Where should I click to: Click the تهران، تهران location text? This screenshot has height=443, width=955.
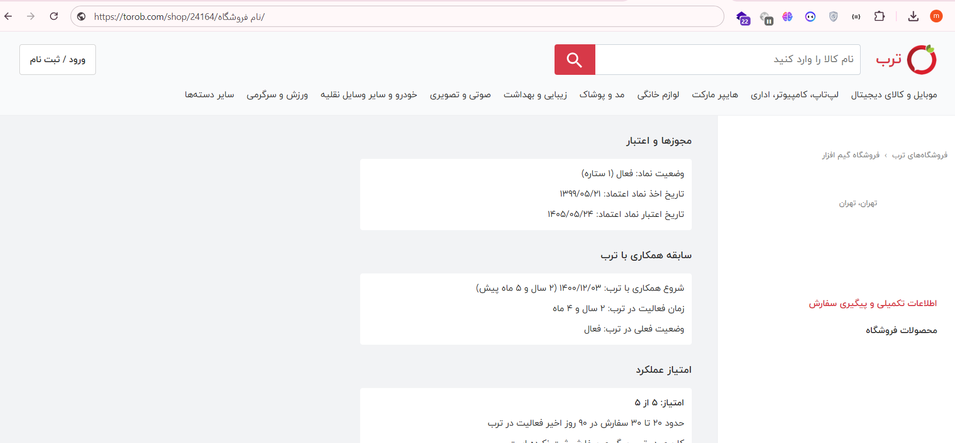pos(858,204)
